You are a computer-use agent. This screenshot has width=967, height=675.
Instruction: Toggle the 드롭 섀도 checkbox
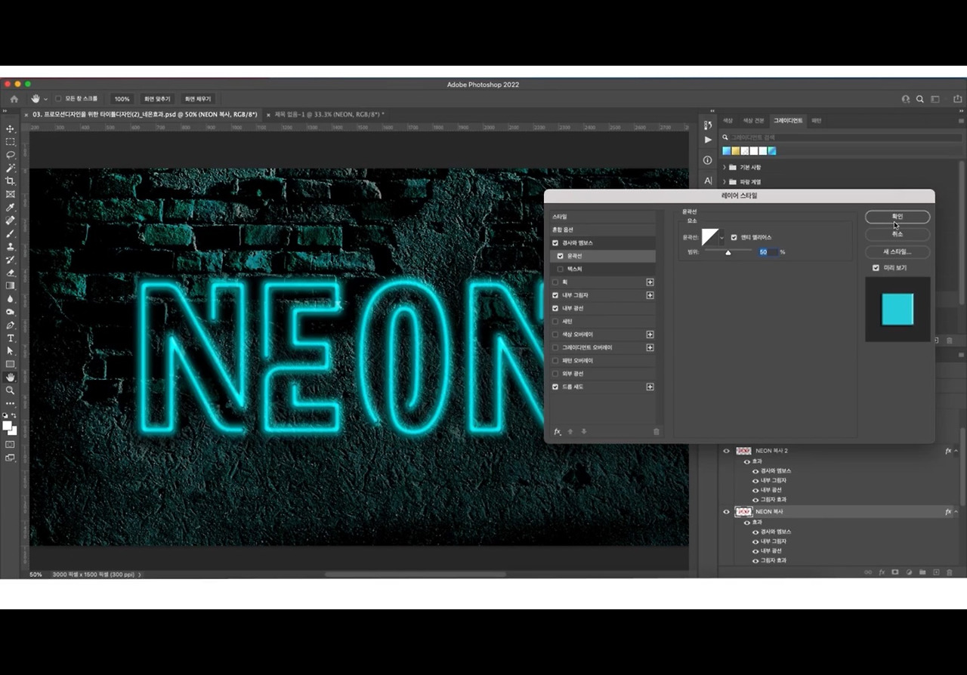555,387
